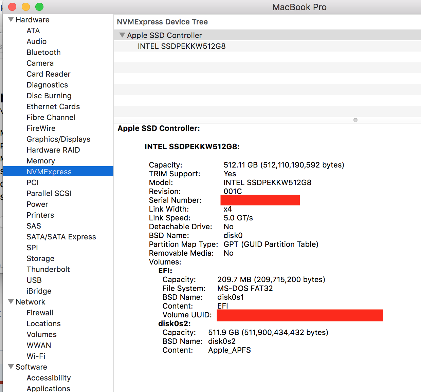
Task: Select Wi-Fi under Network
Action: [x=36, y=356]
